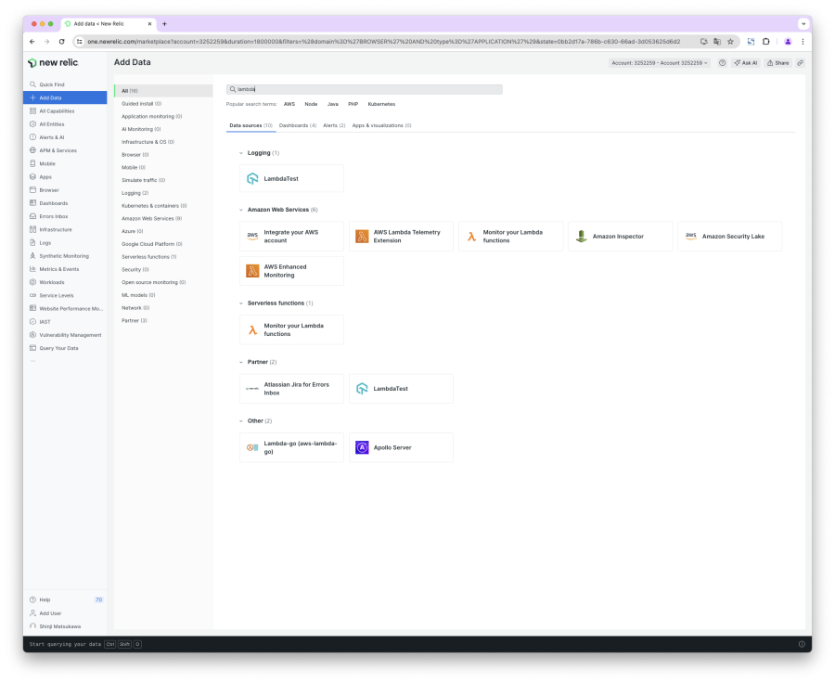
Task: Collapse the Amazon Web Services section
Action: (x=241, y=210)
